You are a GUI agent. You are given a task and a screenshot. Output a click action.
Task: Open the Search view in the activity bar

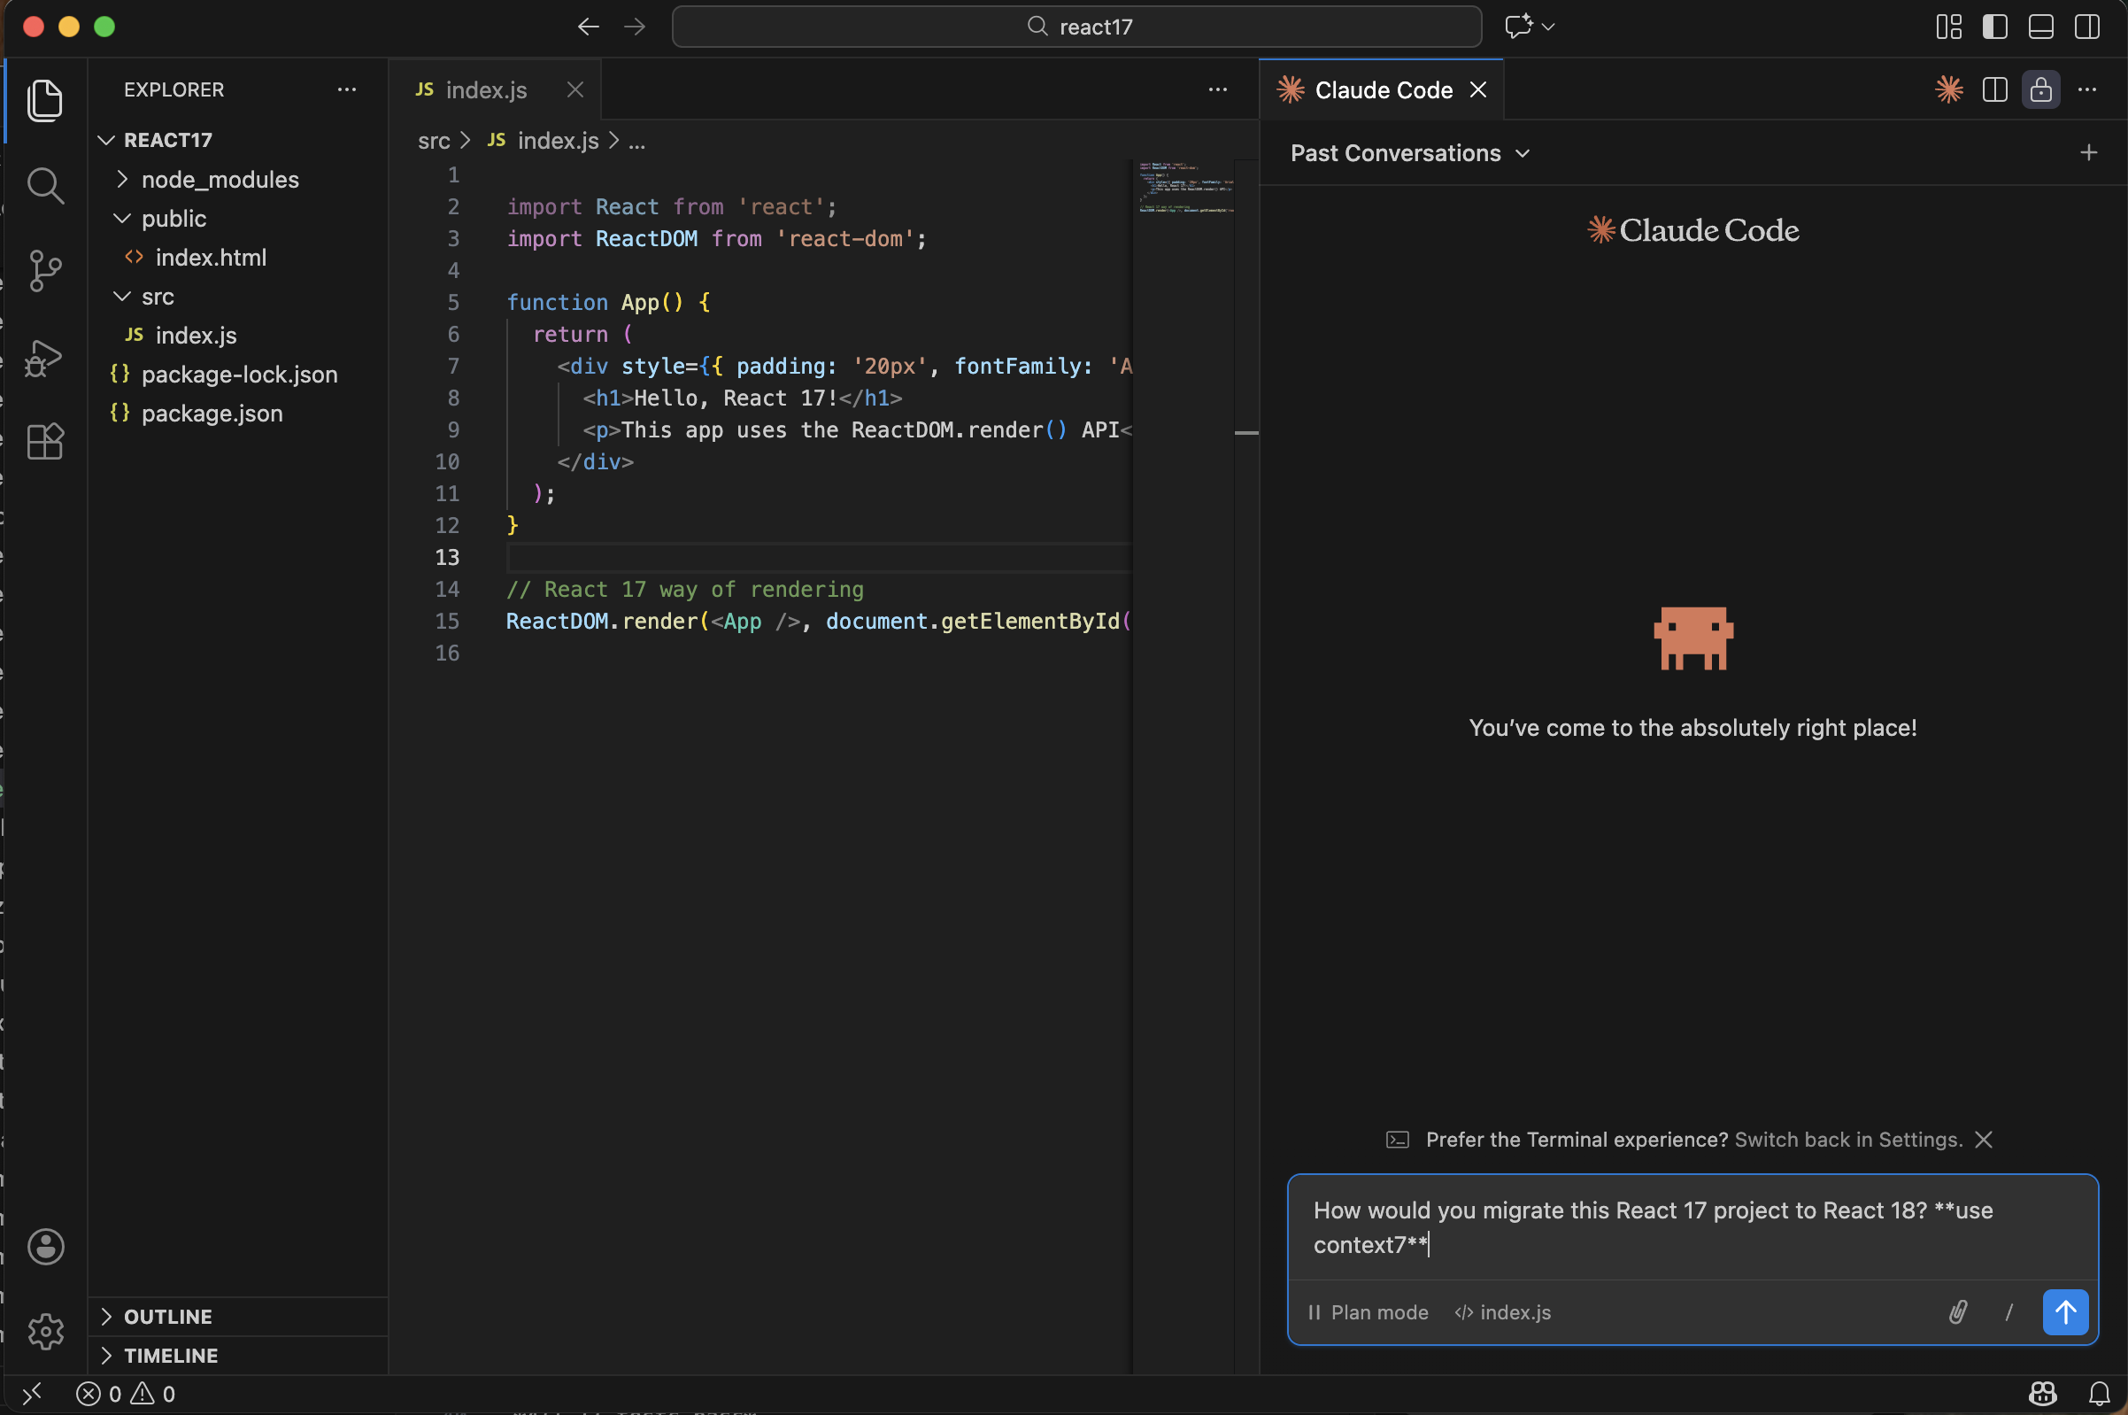[44, 186]
